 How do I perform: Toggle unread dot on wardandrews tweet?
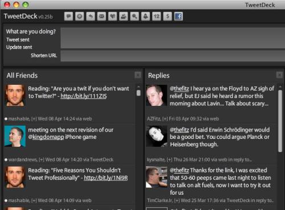(6, 160)
